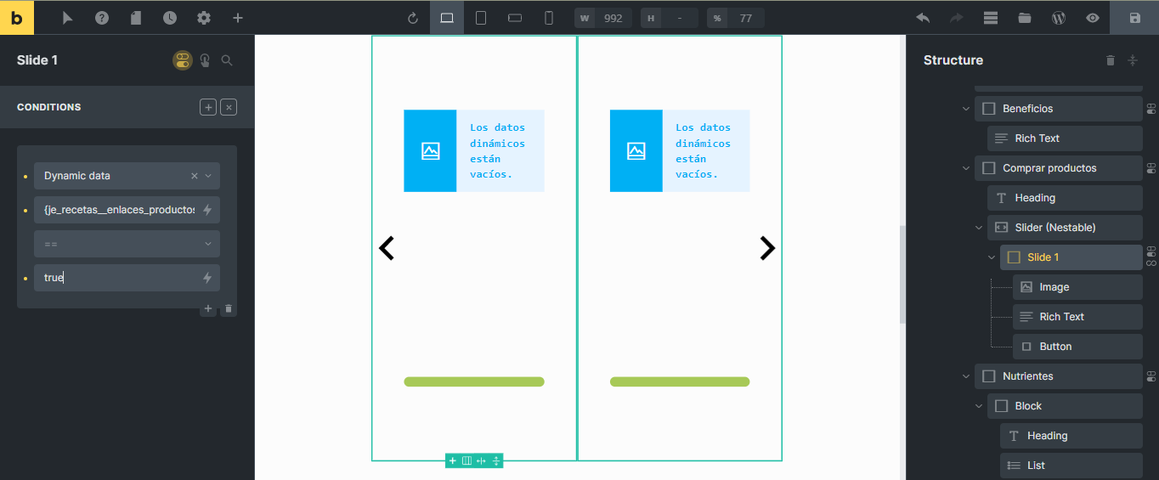
Task: Click the history clock icon
Action: tap(170, 18)
